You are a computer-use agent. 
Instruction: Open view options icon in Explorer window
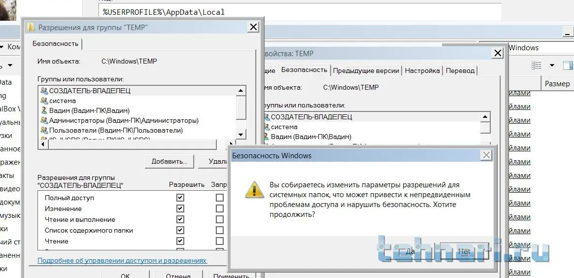pos(536,65)
